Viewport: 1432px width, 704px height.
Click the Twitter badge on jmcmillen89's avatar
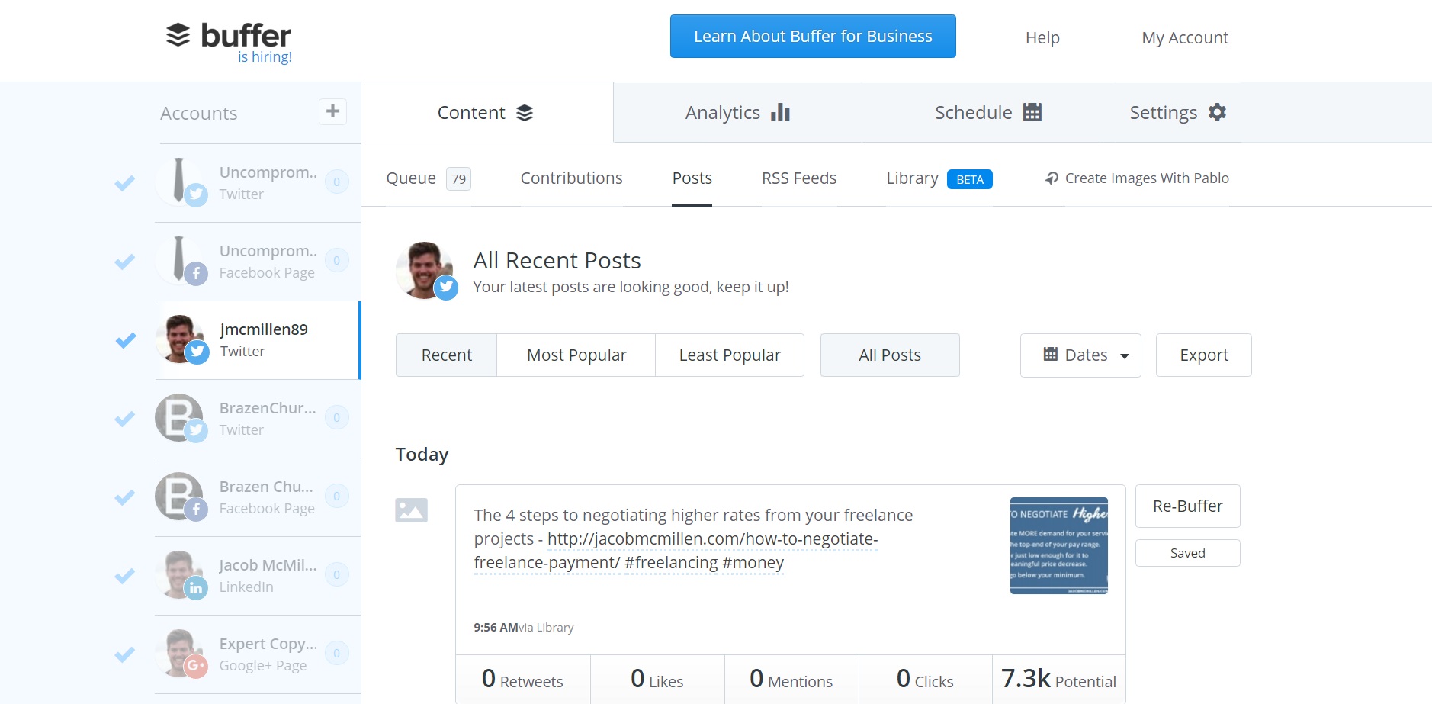pyautogui.click(x=197, y=353)
